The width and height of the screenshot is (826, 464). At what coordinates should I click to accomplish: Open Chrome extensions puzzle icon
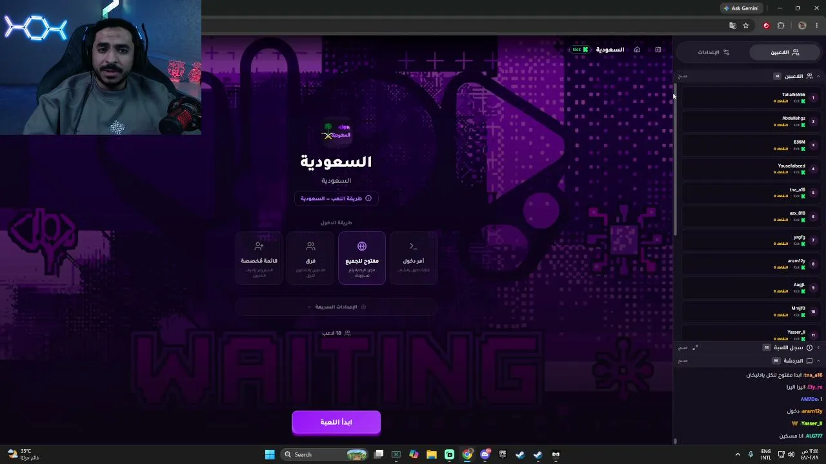click(781, 26)
